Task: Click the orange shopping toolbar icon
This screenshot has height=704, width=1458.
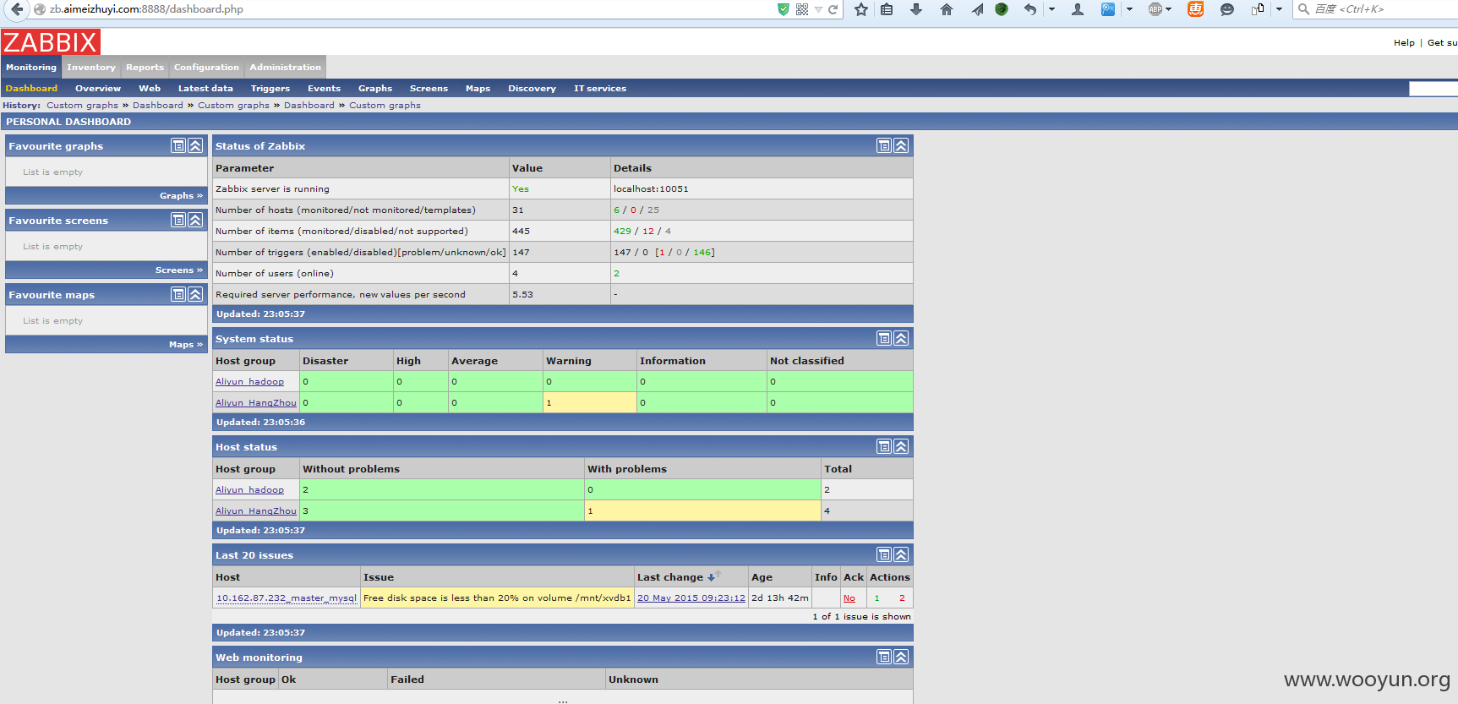Action: pos(1195,9)
